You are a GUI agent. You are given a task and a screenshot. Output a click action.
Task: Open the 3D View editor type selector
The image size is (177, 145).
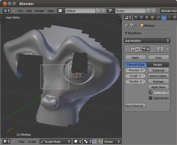[x=6, y=141]
